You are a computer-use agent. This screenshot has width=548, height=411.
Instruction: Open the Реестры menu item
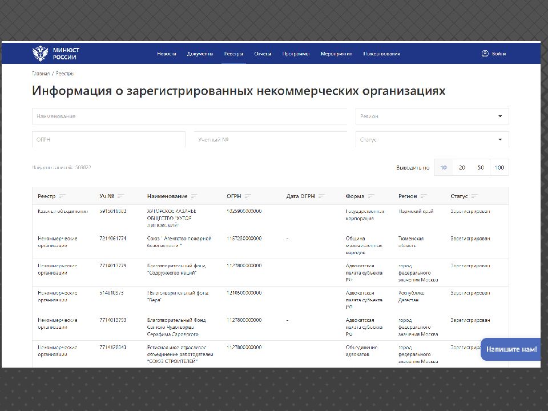(x=233, y=54)
